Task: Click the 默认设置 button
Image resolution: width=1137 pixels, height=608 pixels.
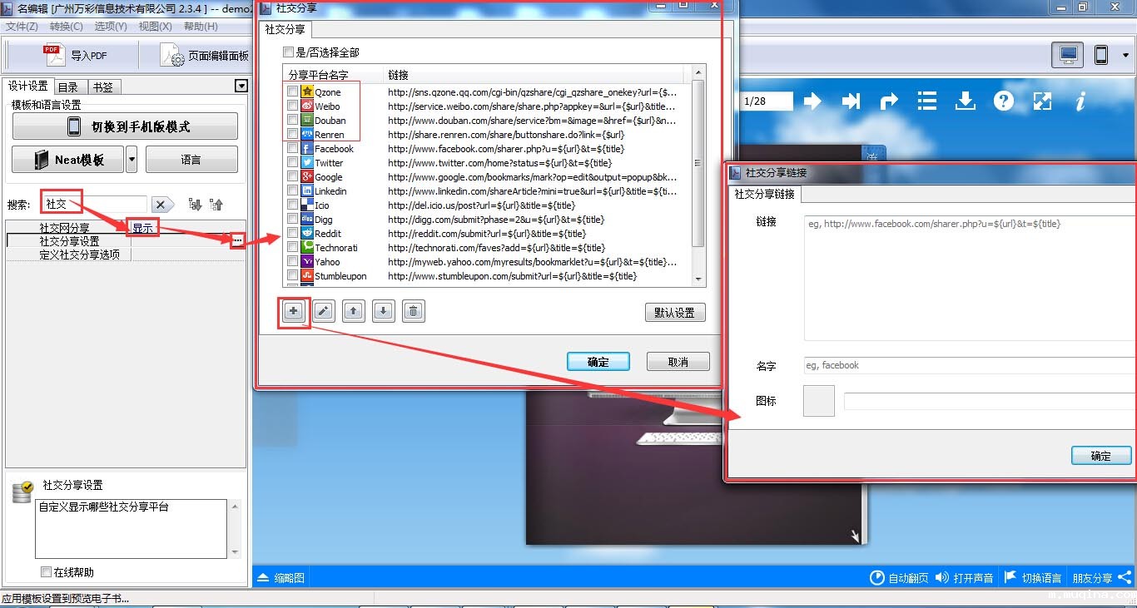Action: point(674,313)
